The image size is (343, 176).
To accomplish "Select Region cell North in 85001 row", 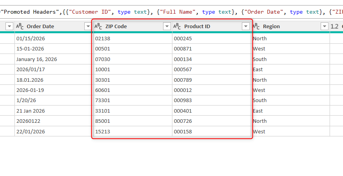I will point(290,121).
